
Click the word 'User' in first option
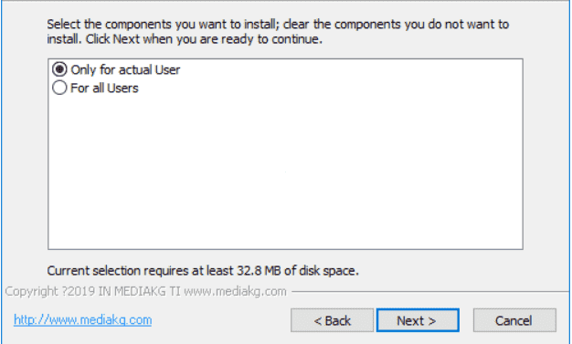click(167, 69)
